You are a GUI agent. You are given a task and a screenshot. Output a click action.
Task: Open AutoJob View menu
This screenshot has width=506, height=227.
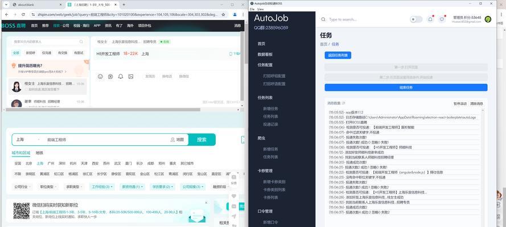260,9
